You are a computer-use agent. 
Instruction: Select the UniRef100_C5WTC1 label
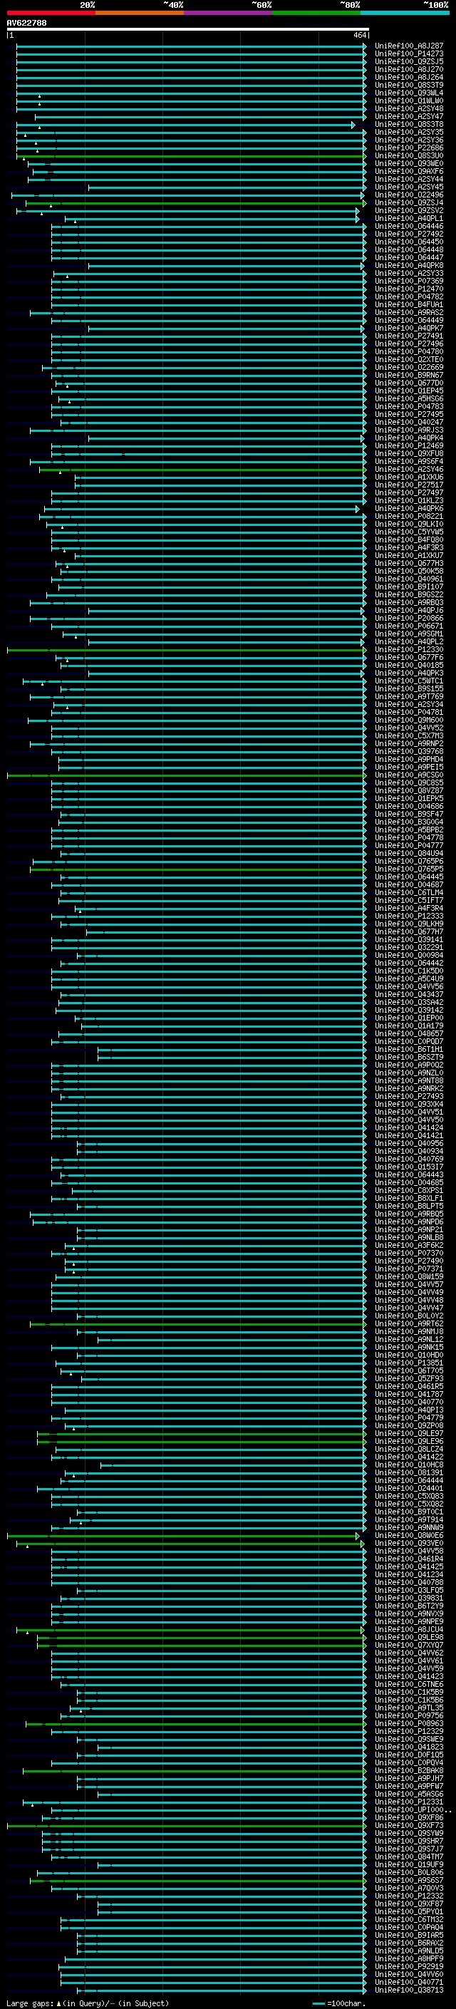[409, 681]
